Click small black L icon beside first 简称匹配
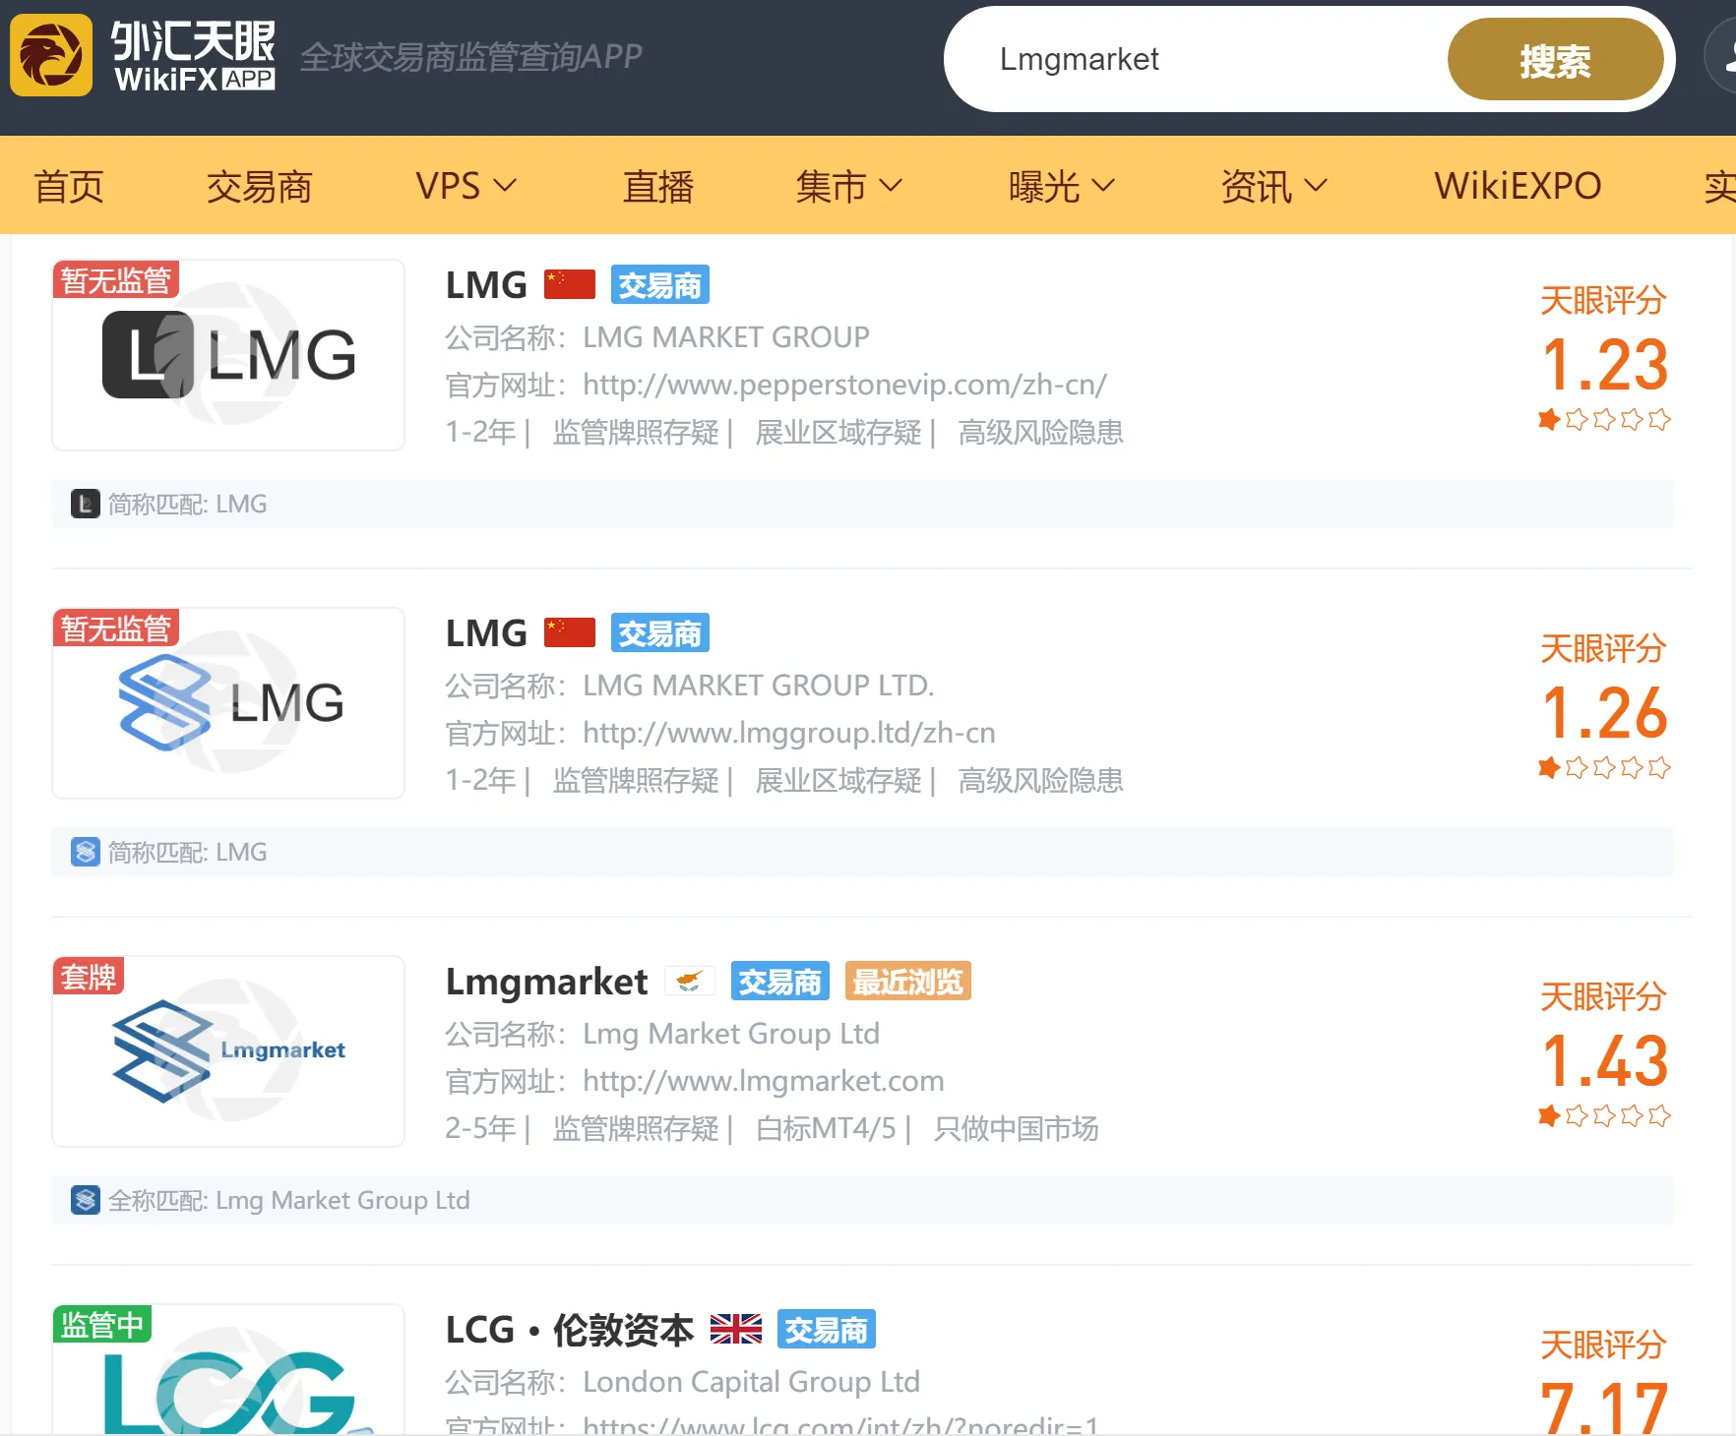1736x1436 pixels. 86,504
